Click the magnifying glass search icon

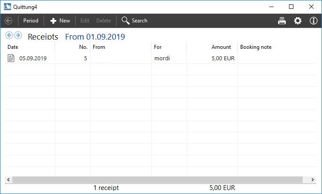pyautogui.click(x=125, y=21)
